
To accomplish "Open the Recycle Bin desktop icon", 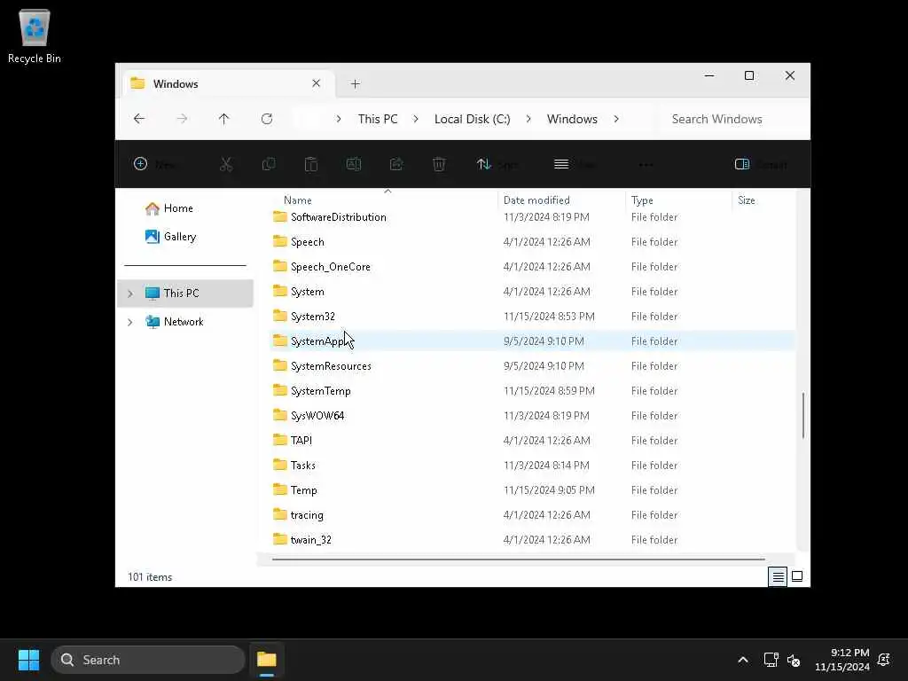I will pyautogui.click(x=35, y=35).
